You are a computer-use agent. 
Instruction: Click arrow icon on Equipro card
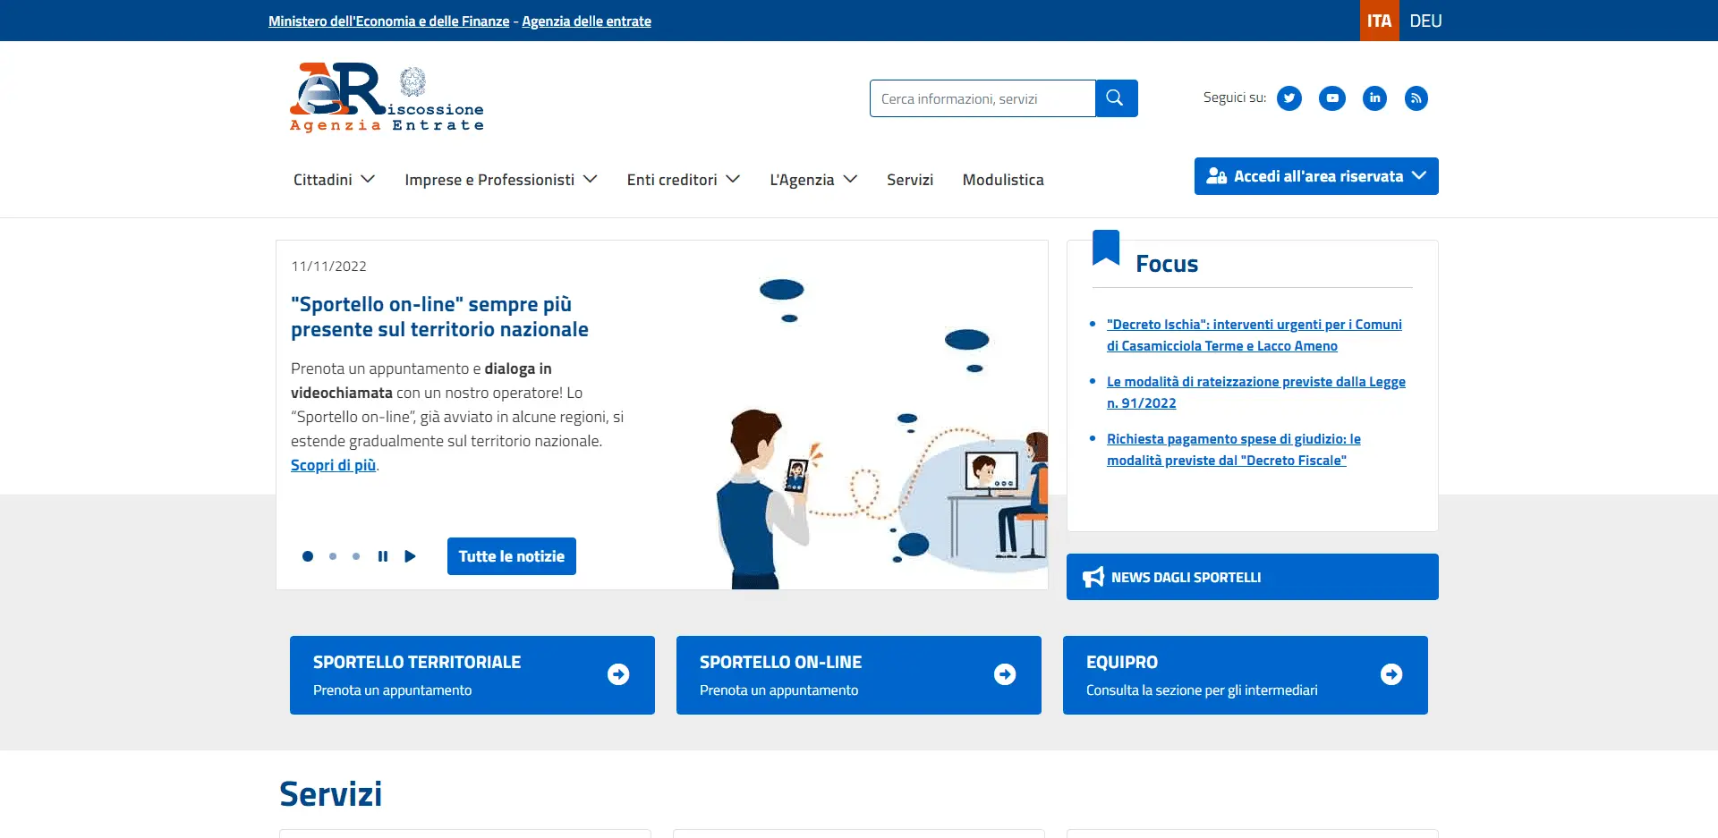pos(1391,674)
